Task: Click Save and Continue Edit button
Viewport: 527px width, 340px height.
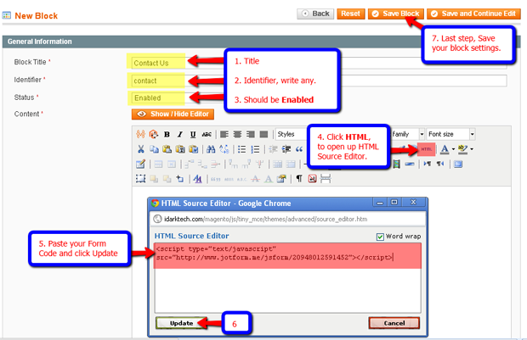Action: 473,14
